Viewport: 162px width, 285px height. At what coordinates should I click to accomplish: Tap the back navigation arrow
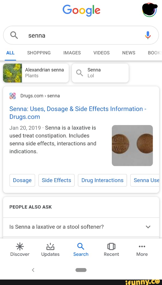point(33,270)
